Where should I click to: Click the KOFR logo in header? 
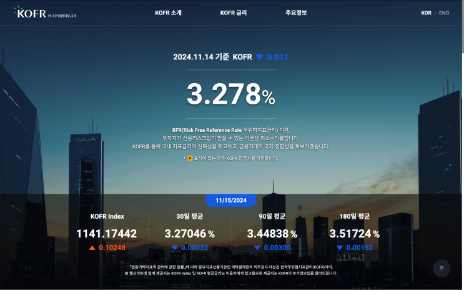click(x=45, y=12)
